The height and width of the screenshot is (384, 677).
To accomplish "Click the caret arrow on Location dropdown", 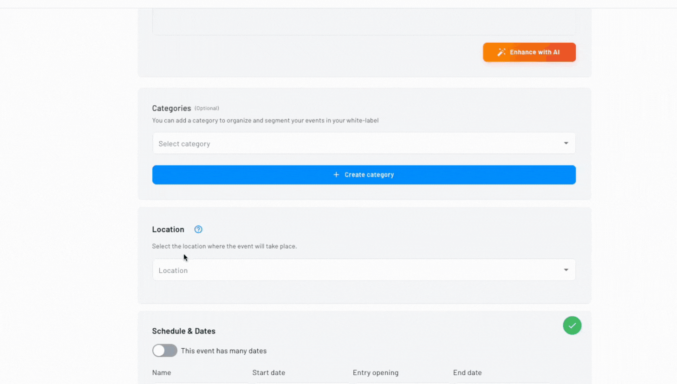I will pos(566,270).
